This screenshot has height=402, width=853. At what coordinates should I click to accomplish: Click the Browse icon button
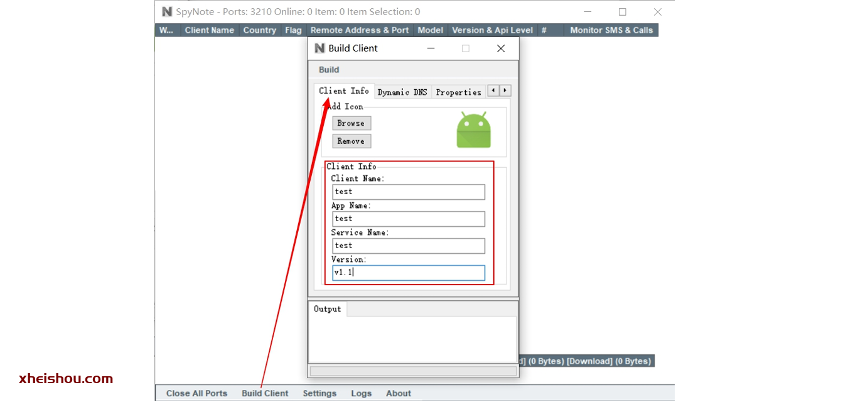351,123
